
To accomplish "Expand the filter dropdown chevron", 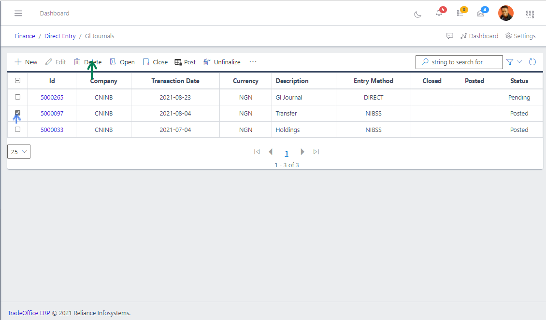I will coord(519,62).
